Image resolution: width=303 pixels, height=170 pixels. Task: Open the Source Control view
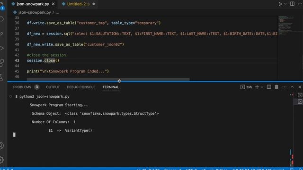[2, 34]
